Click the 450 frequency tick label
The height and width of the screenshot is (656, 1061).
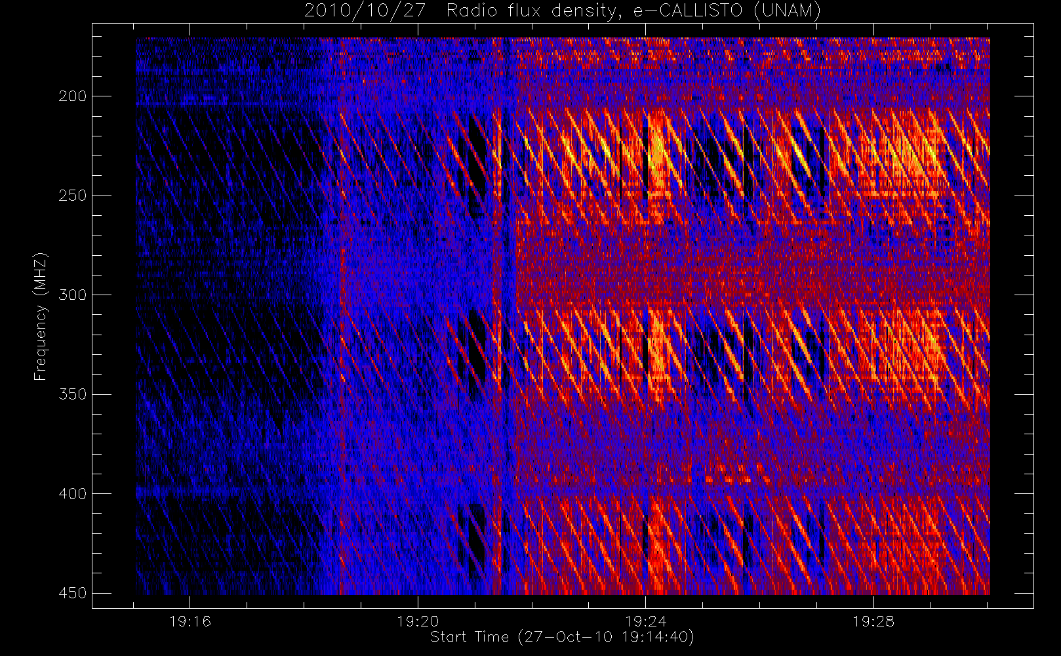coord(72,593)
